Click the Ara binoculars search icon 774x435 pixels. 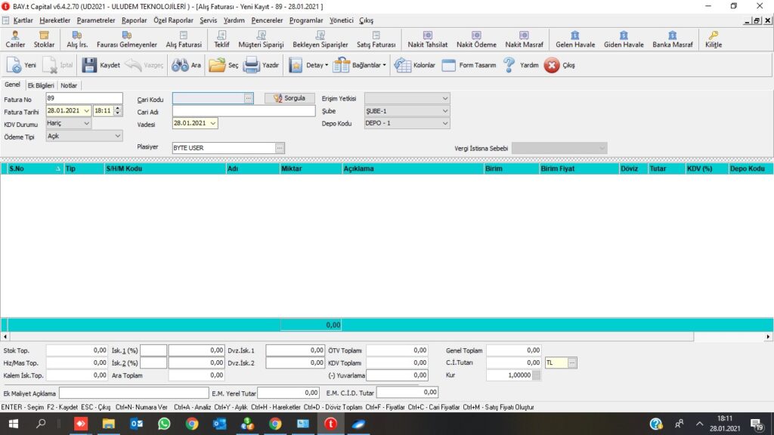[179, 66]
